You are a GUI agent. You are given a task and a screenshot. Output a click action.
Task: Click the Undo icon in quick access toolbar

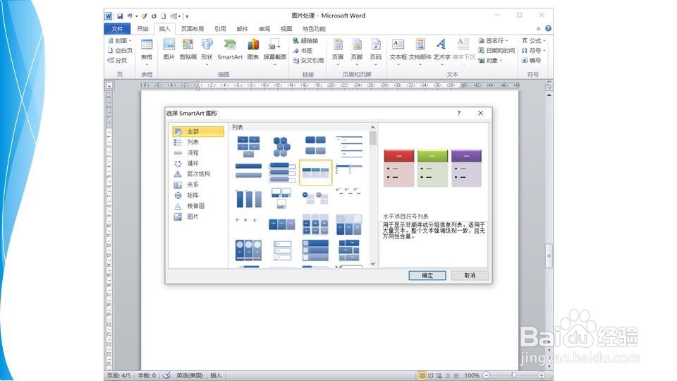[x=129, y=16]
